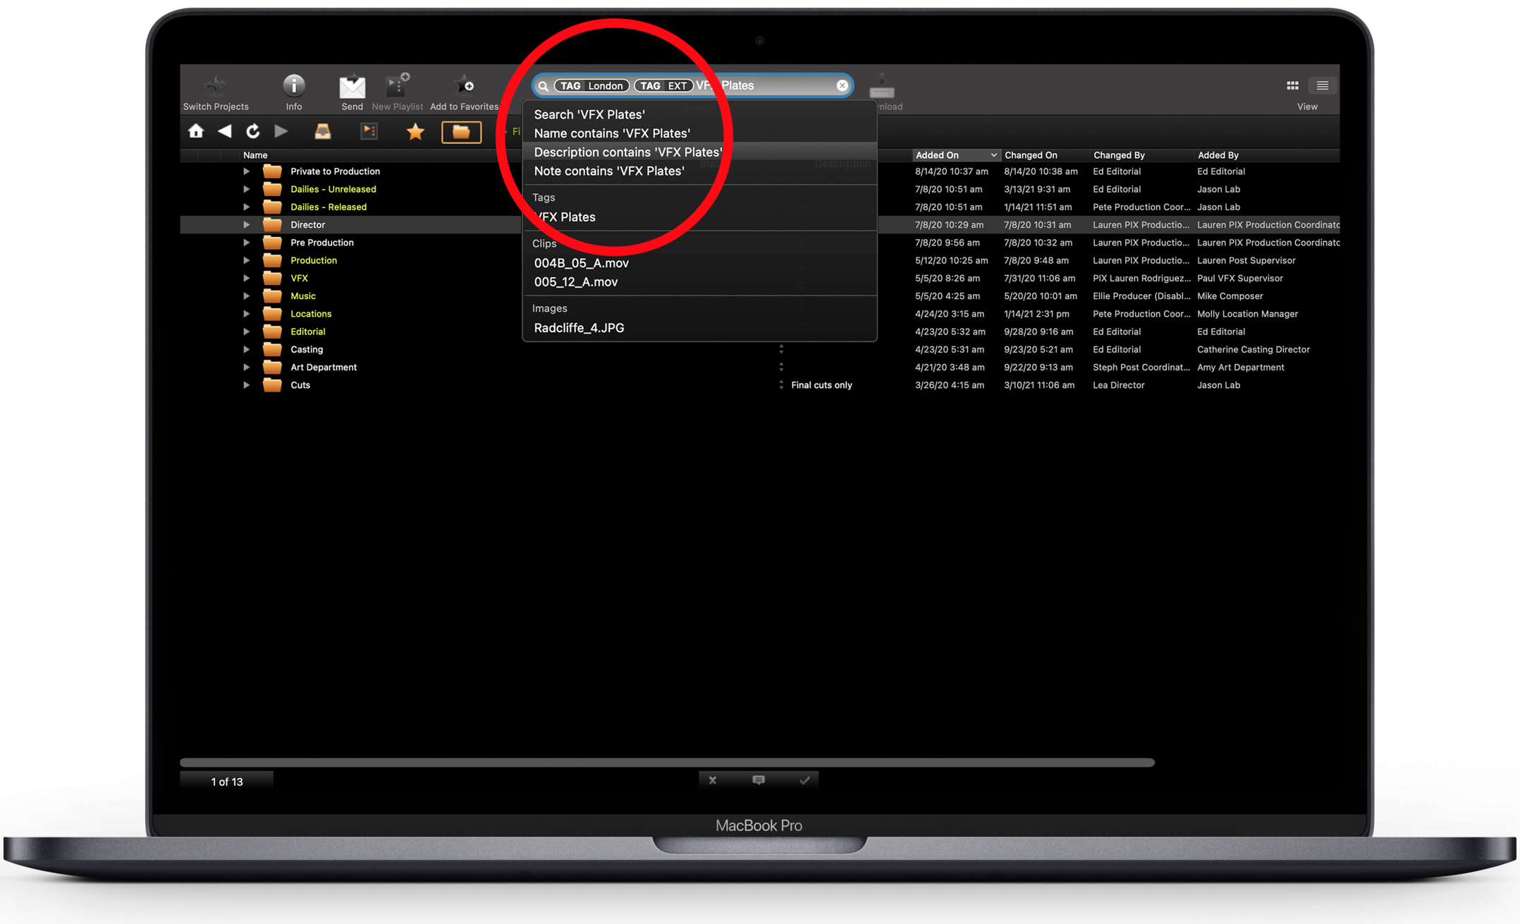Go to the Home folder icon
Screen dimensions: 1520x924
(196, 131)
